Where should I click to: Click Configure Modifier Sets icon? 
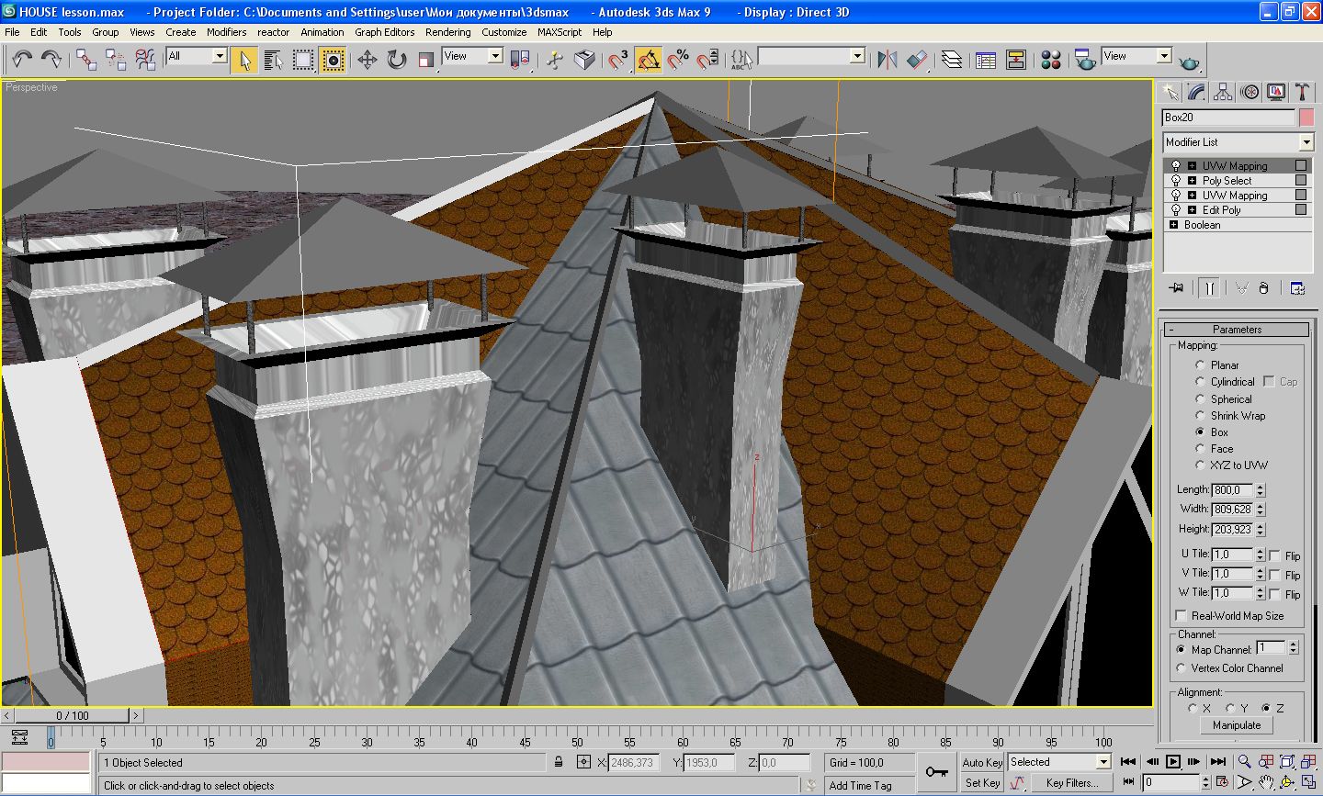[x=1297, y=288]
